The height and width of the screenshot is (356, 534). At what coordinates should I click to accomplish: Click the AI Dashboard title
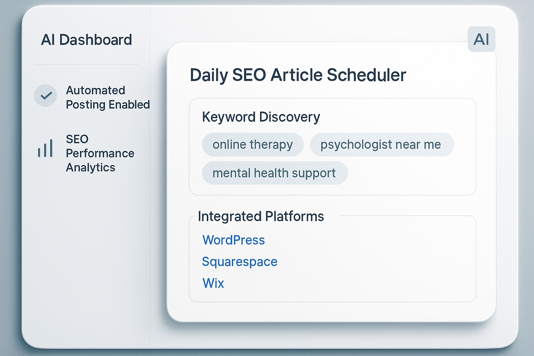[x=87, y=40]
